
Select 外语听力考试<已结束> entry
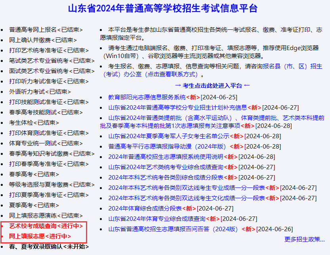click(40, 92)
